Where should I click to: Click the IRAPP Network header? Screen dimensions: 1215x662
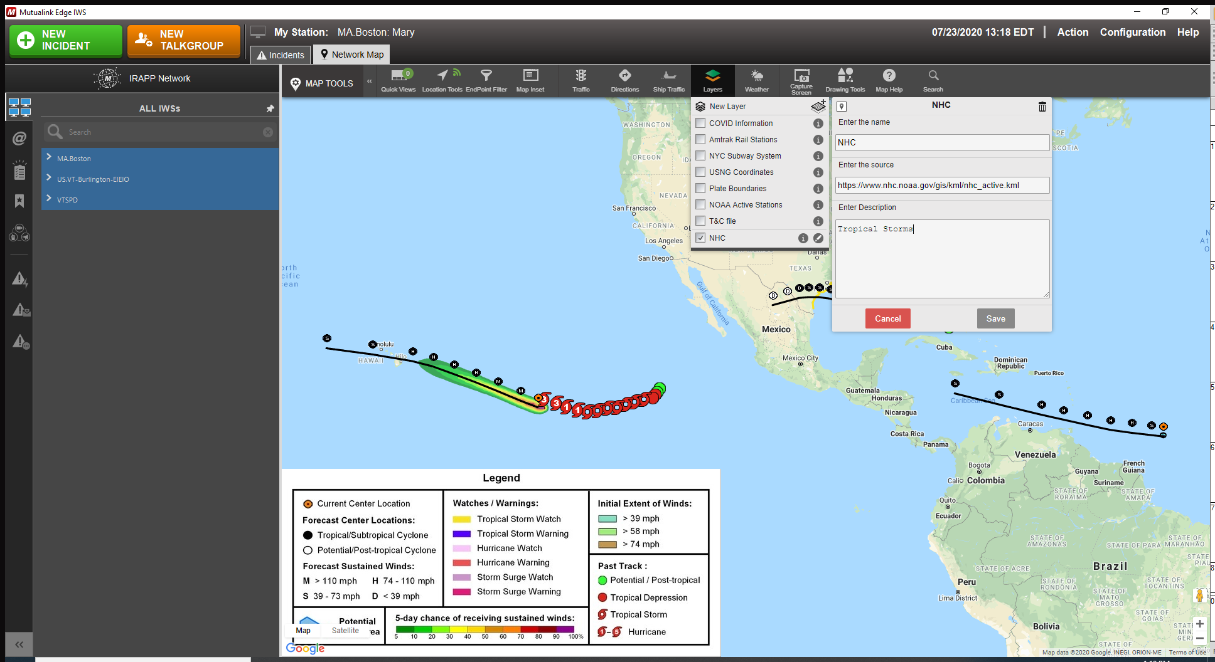point(142,78)
